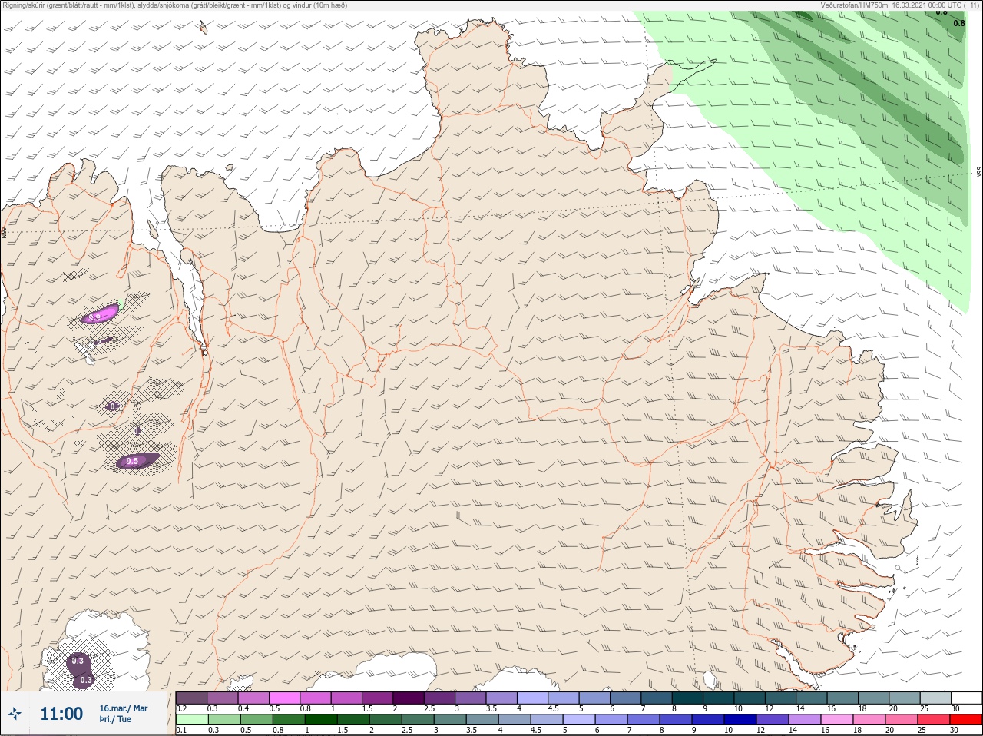Pick the darkest purple swatch in upper legend
983x736 pixels.
point(408,698)
